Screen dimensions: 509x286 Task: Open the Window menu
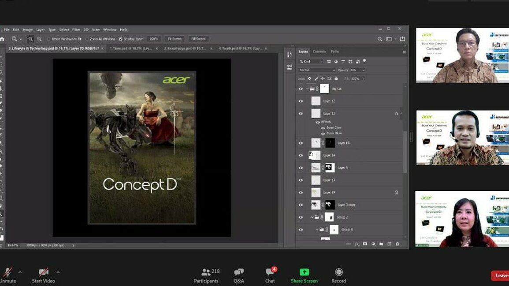click(110, 30)
